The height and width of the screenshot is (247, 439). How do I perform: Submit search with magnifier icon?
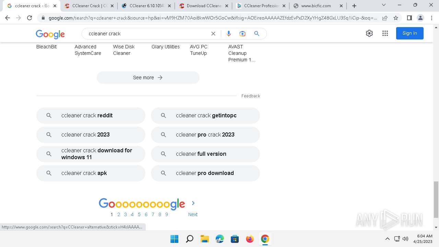click(x=257, y=34)
